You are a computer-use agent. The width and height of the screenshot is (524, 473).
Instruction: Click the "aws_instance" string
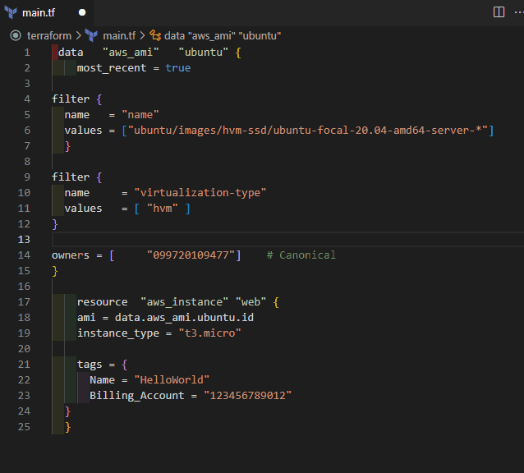185,302
